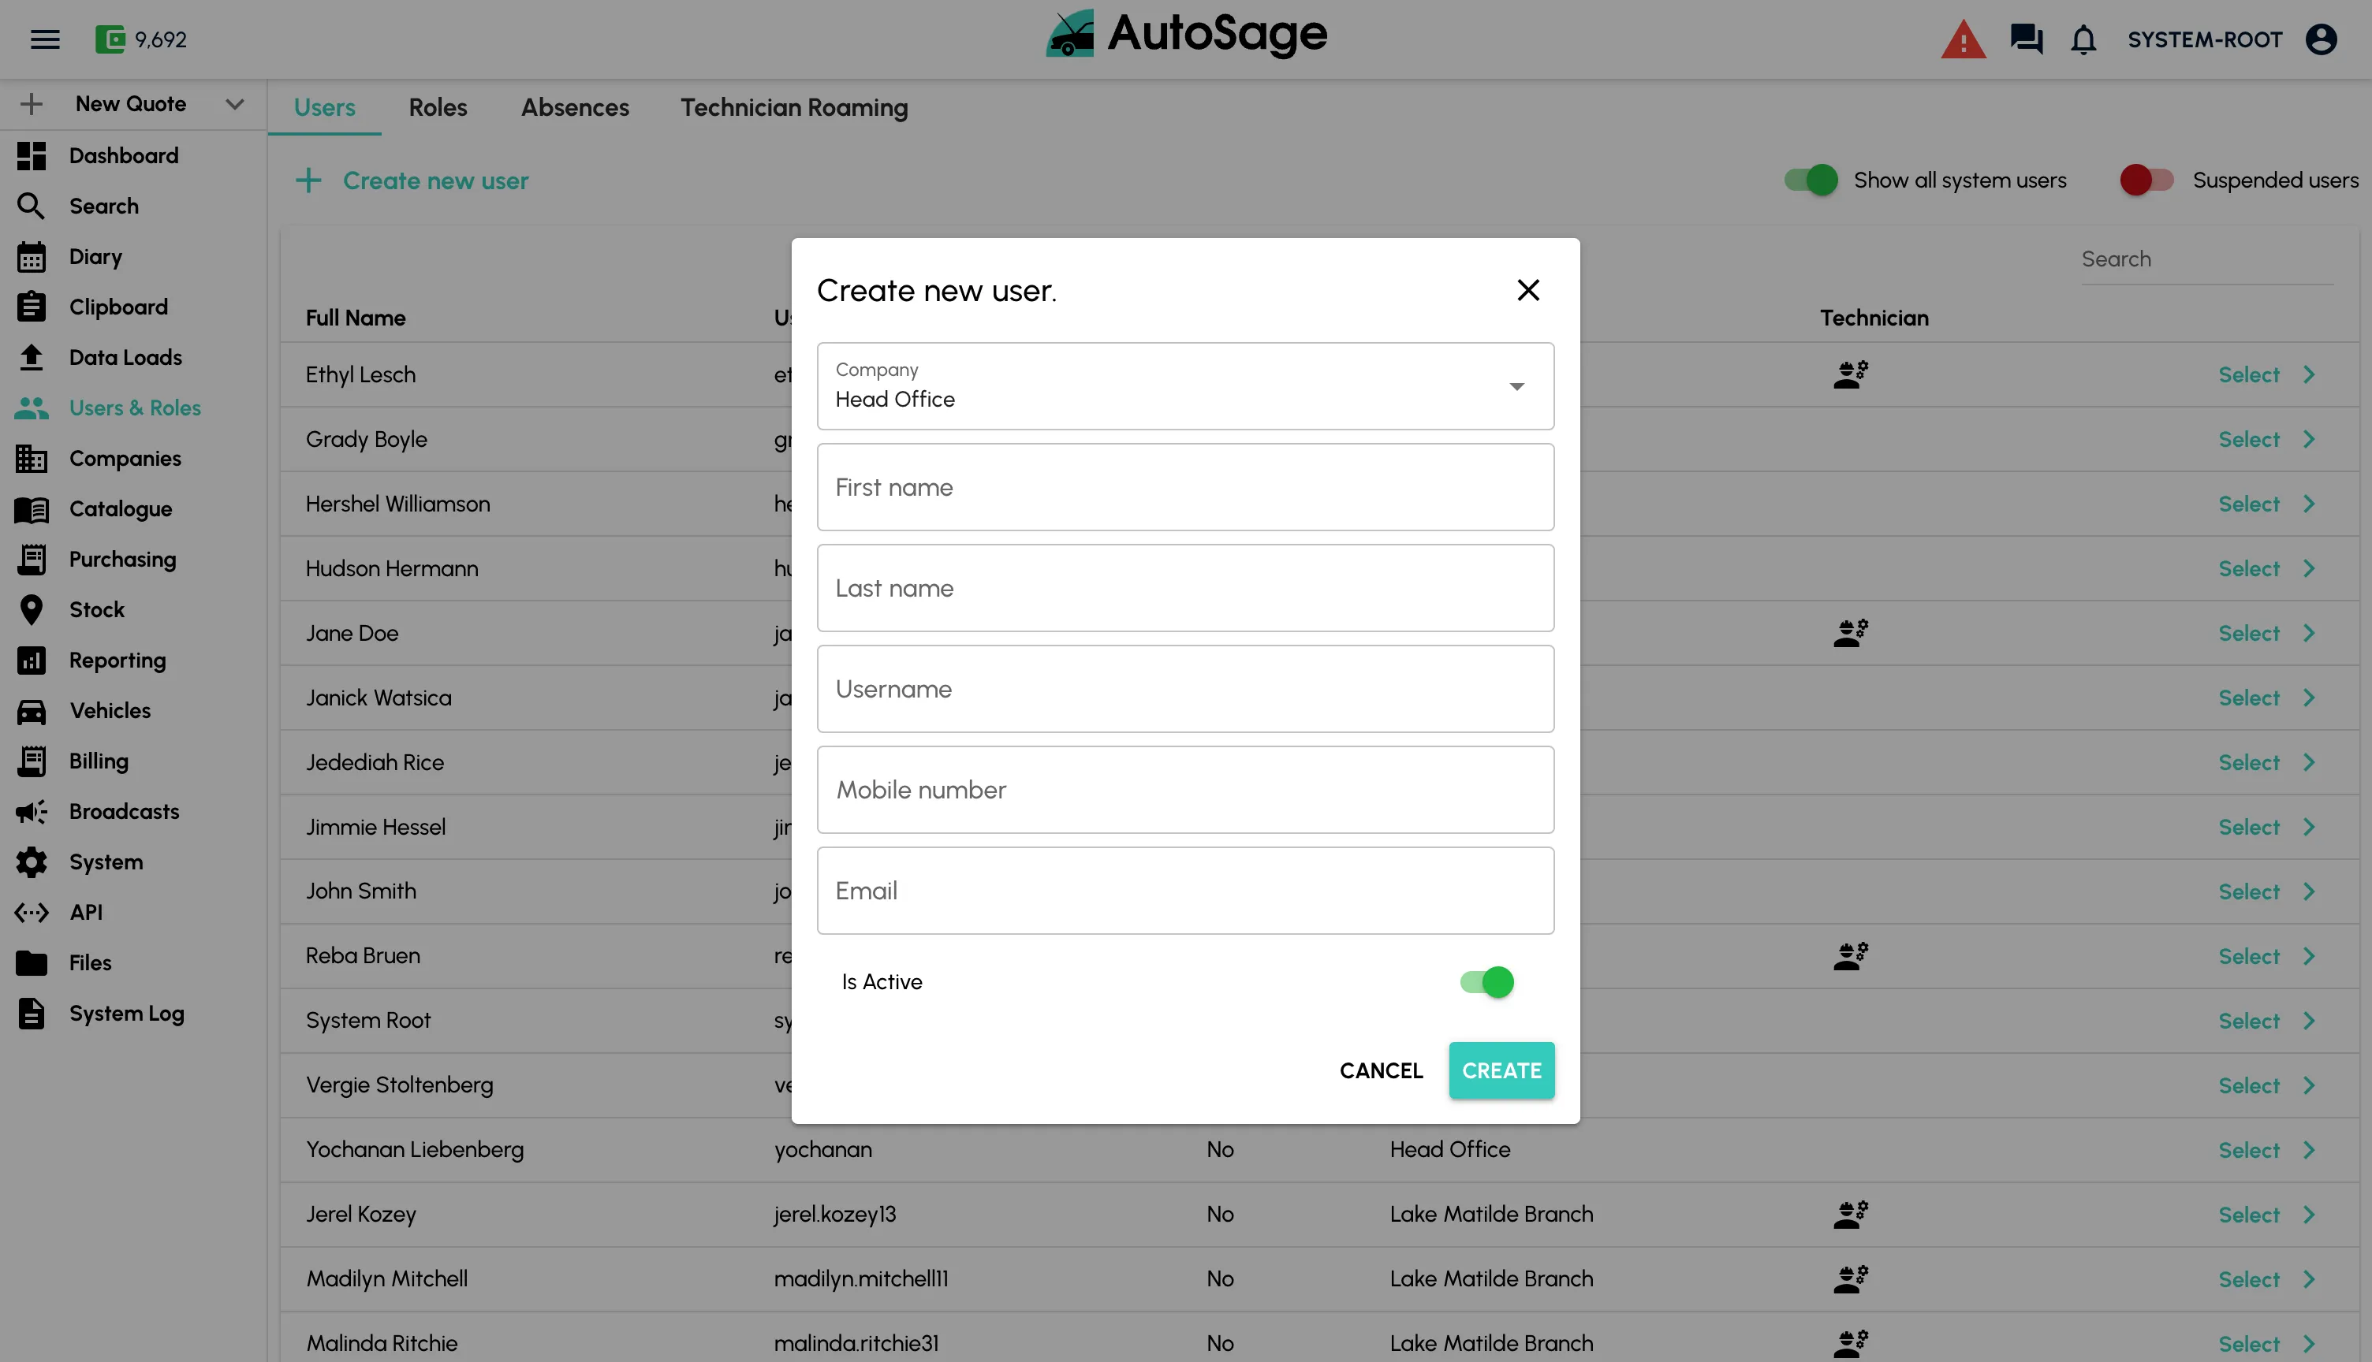Click the AutoSage logo
Image resolution: width=2372 pixels, height=1362 pixels.
[x=1185, y=35]
